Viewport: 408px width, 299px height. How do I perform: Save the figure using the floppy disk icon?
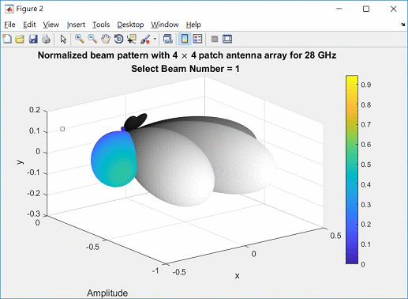pyautogui.click(x=33, y=39)
